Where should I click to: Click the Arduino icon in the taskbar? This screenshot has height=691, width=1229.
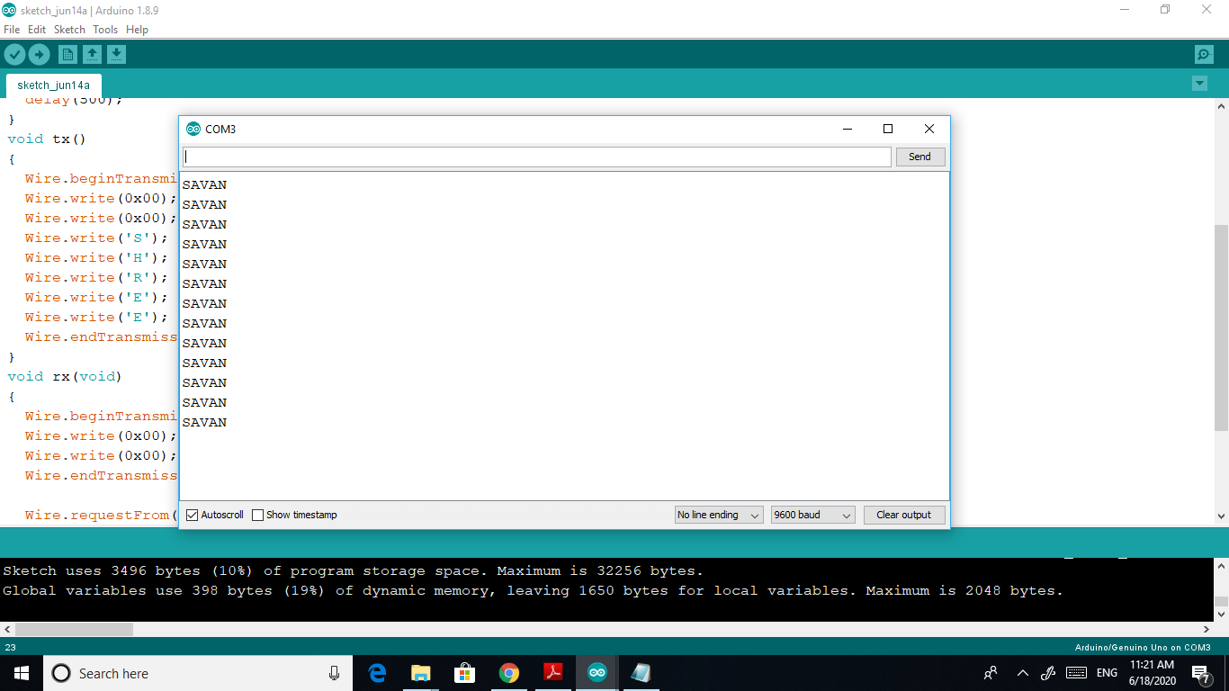[597, 673]
